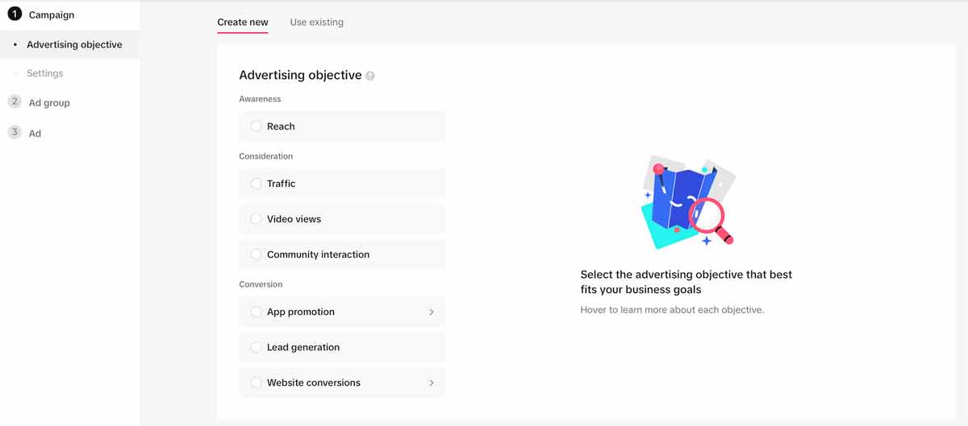Expand the Website conversions chevron arrow

pos(432,383)
